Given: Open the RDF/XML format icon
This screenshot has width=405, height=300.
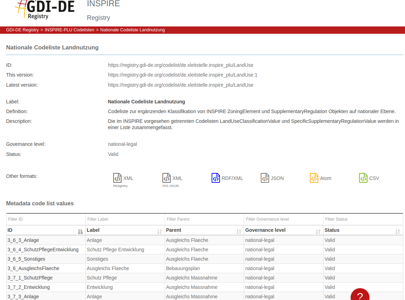Looking at the screenshot, I should [216, 178].
